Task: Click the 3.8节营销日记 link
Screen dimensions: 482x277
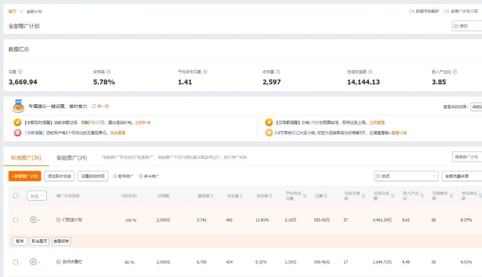Action: pos(287,133)
